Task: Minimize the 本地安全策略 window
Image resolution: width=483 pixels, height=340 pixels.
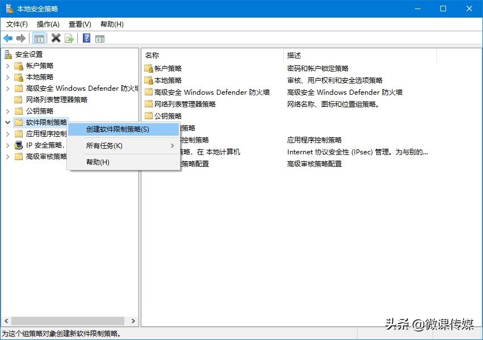Action: point(418,9)
